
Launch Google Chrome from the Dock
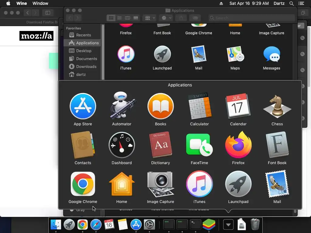pyautogui.click(x=83, y=225)
